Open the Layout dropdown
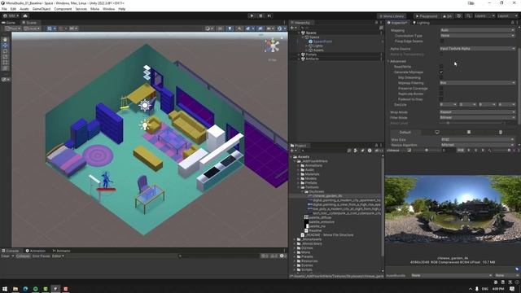 point(507,16)
